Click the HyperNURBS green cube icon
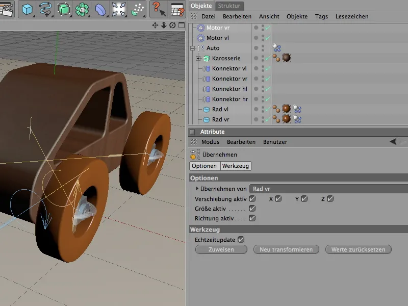The width and height of the screenshot is (408, 306). click(64, 9)
